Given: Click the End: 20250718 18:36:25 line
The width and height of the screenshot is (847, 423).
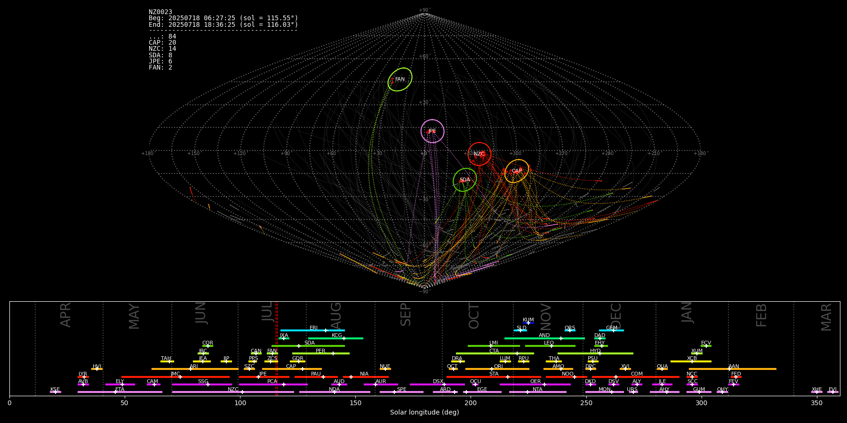Looking at the screenshot, I should point(224,24).
